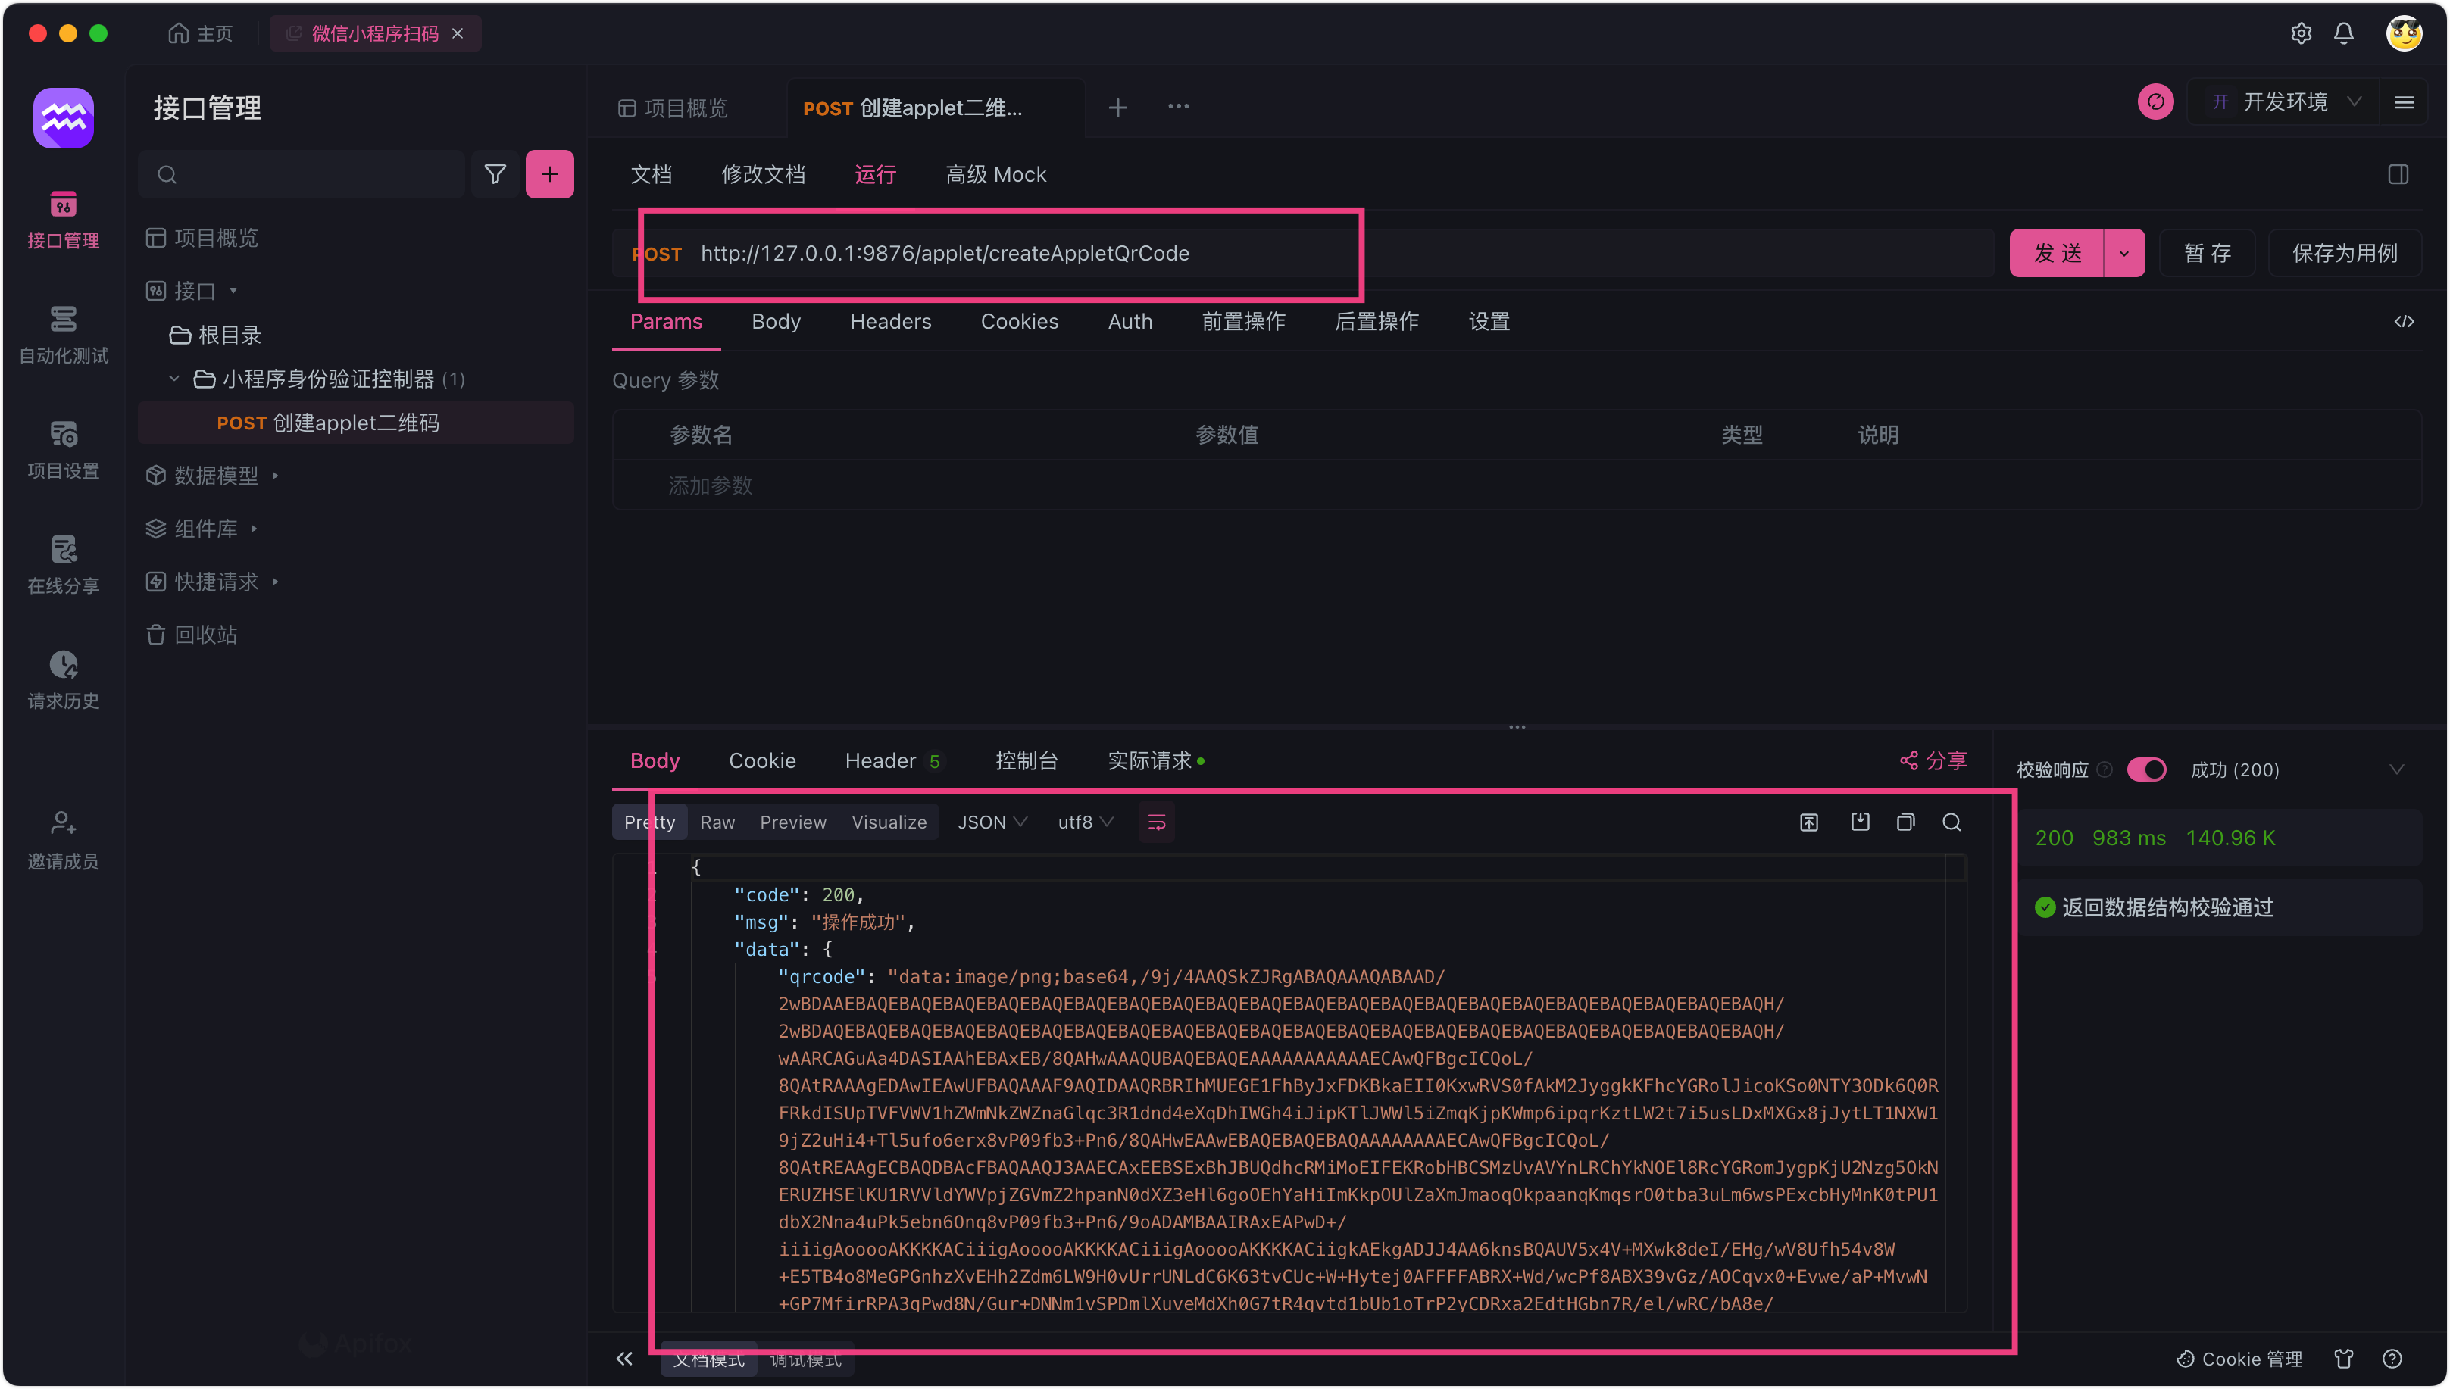The height and width of the screenshot is (1389, 2450).
Task: Copy response body icon
Action: click(x=1905, y=822)
